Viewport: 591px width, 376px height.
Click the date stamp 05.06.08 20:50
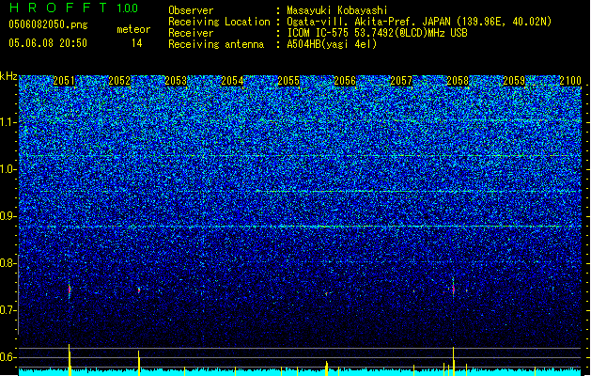[x=48, y=43]
